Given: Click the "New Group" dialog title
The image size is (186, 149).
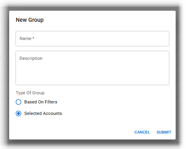Looking at the screenshot, I should 29,20.
